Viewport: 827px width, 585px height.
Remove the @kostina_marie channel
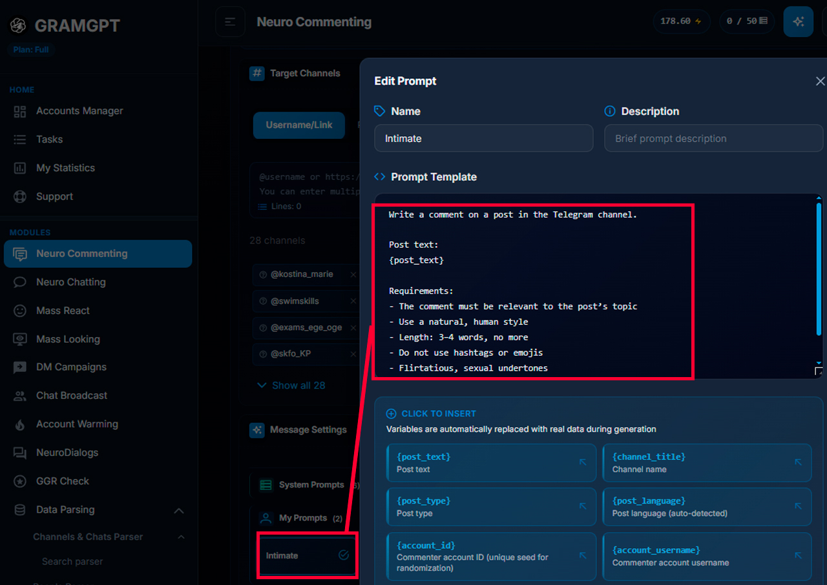tap(353, 274)
